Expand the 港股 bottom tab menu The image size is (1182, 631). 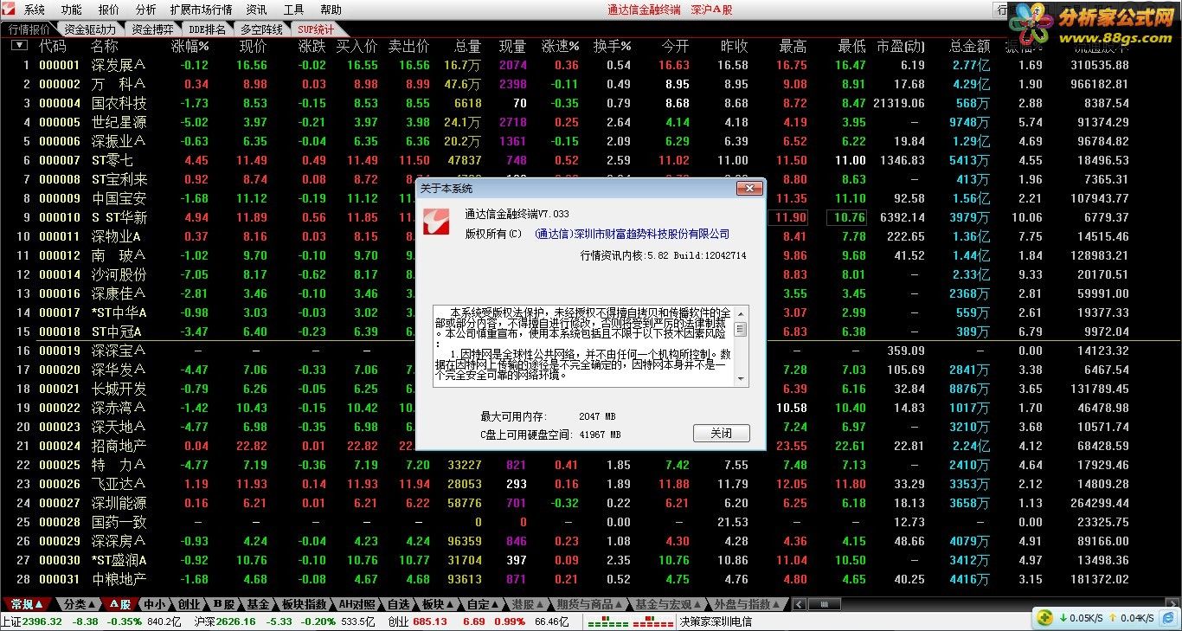tap(528, 604)
